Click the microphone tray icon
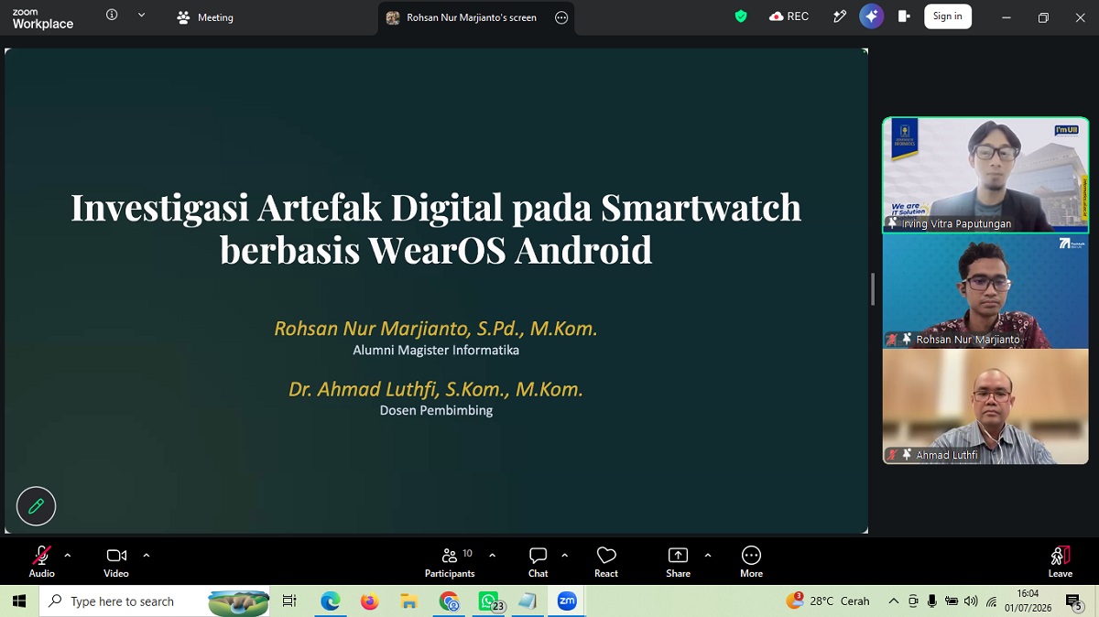Viewport: 1099px width, 617px height. point(932,601)
